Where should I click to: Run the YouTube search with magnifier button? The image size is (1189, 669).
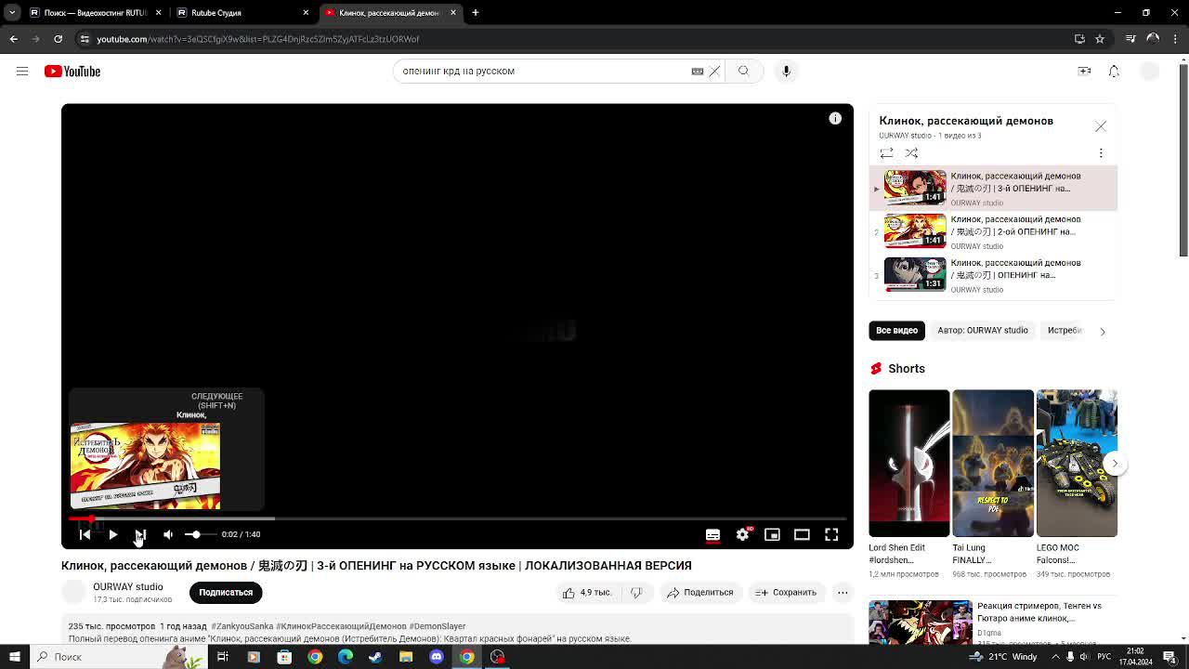point(743,72)
